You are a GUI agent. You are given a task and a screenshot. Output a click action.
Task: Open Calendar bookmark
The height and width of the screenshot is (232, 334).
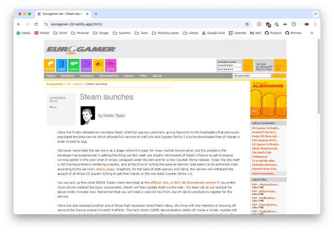click(238, 33)
